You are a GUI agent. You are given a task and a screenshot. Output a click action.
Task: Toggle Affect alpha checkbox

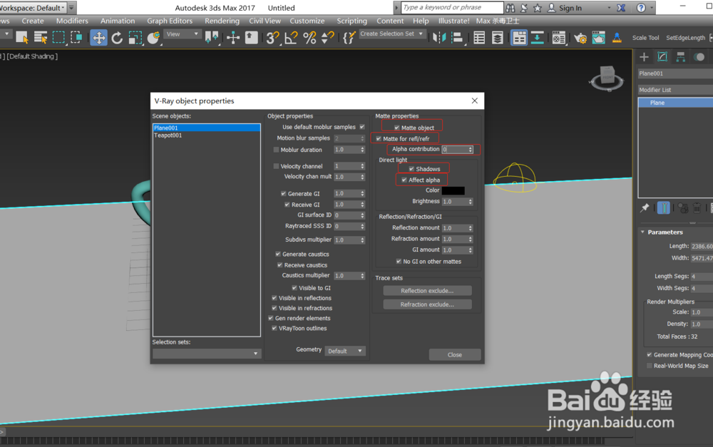coord(404,180)
